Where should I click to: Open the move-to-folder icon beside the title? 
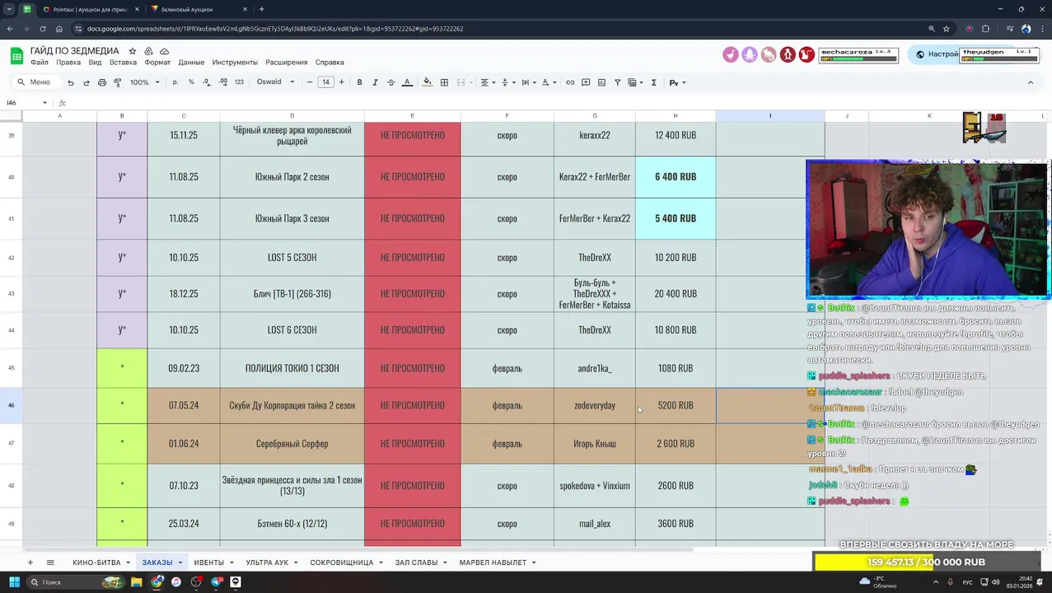[148, 51]
